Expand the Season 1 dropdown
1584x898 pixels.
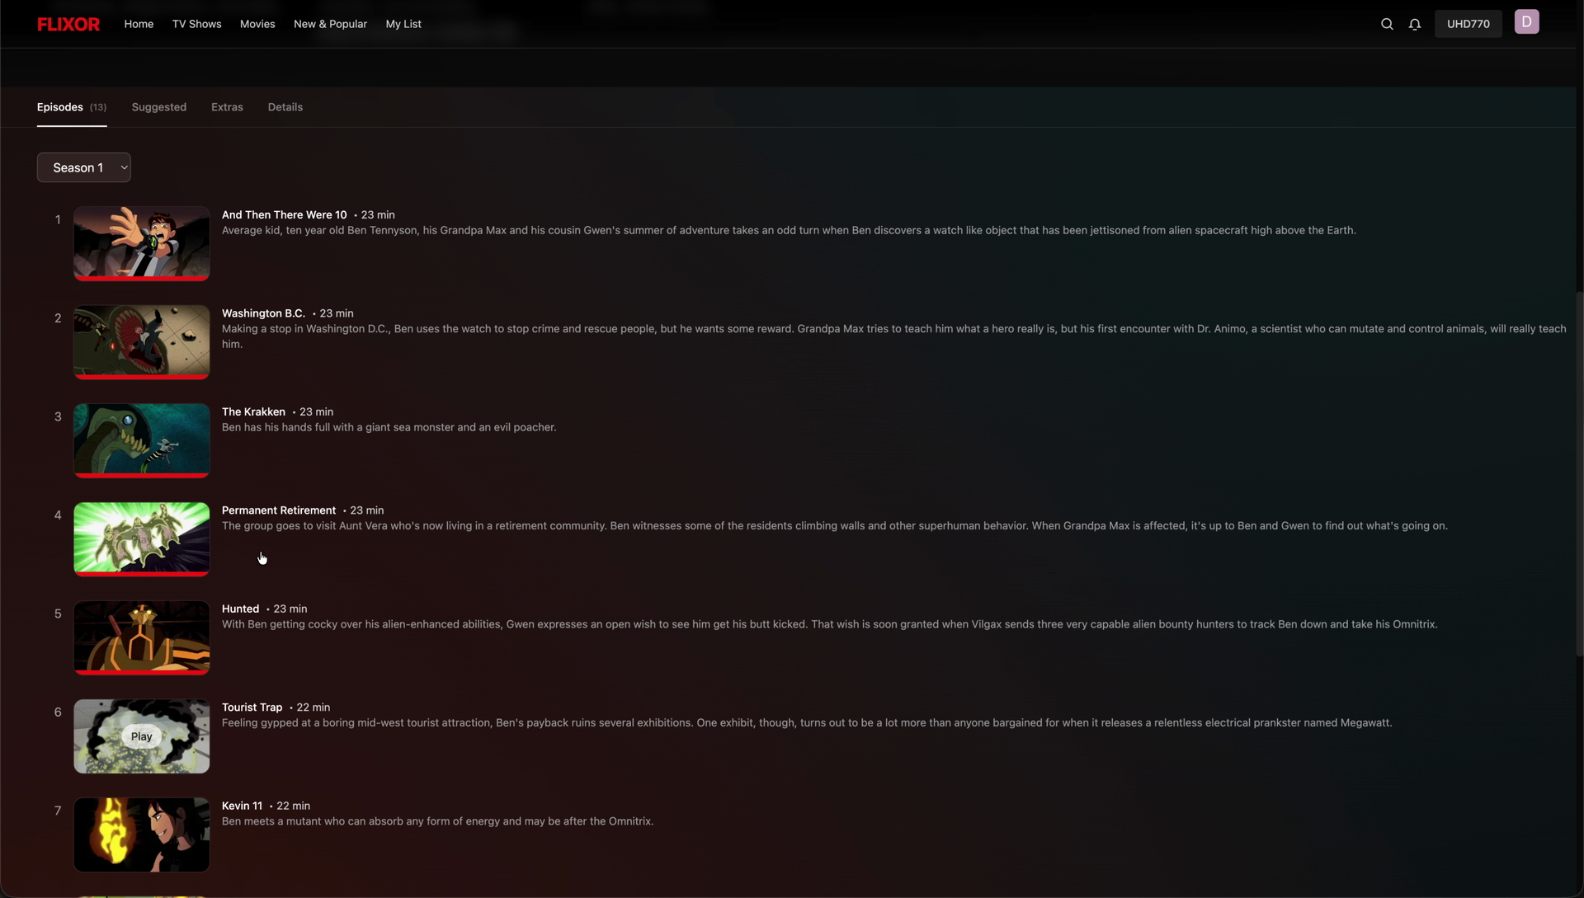tap(84, 167)
